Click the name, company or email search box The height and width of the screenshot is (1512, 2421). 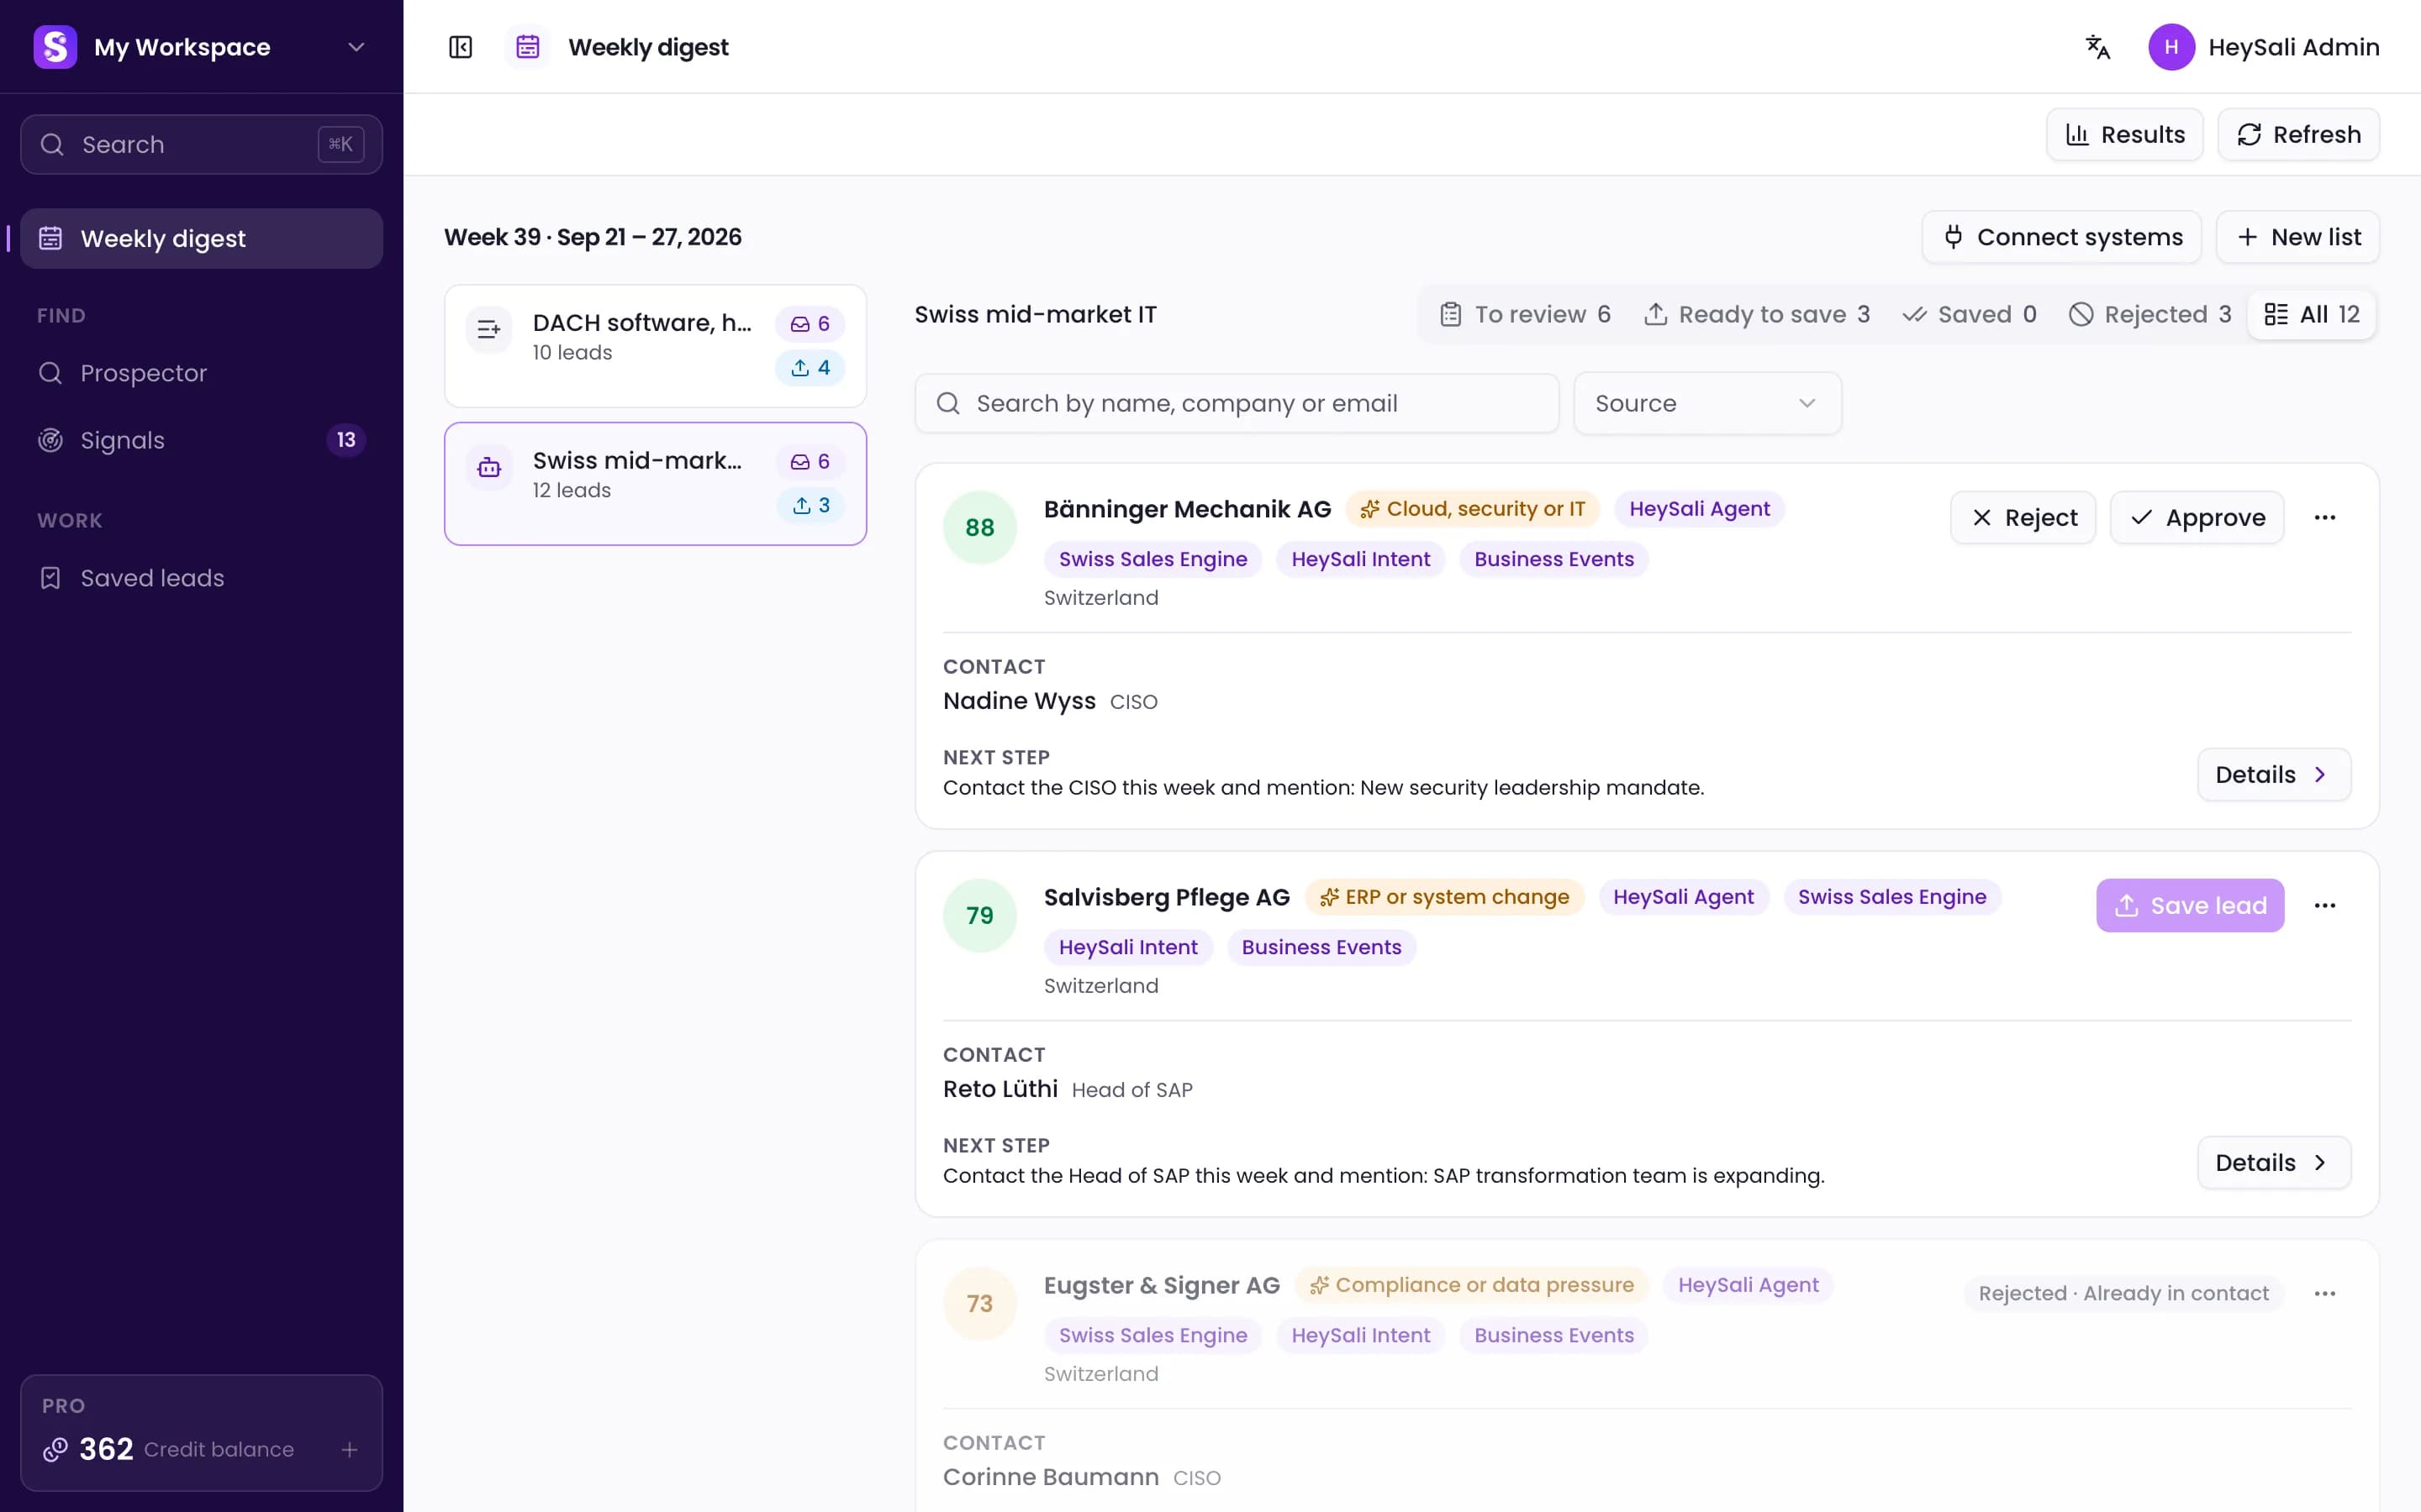tap(1237, 403)
